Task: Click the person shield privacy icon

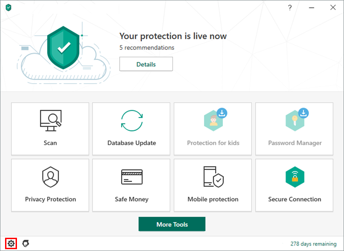Action: coord(50,177)
